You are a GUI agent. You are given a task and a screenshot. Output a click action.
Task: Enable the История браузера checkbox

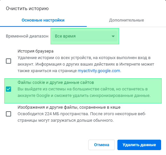pos(8,61)
